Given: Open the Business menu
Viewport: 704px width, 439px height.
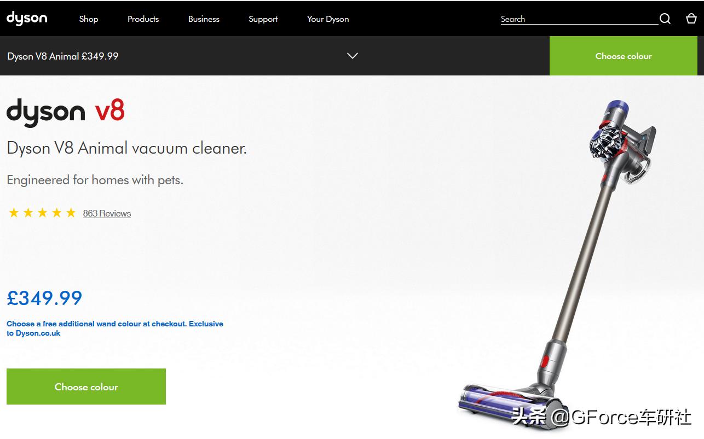Looking at the screenshot, I should tap(204, 19).
